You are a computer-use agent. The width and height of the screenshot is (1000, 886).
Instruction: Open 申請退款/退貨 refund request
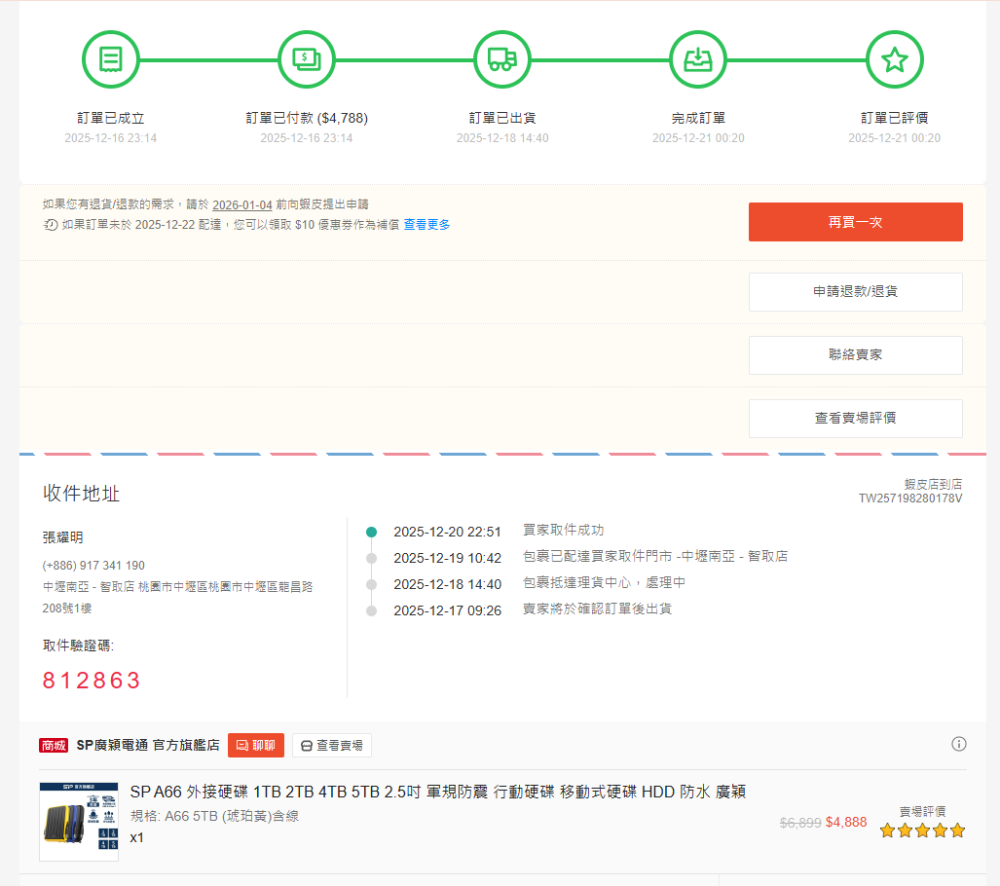(855, 292)
